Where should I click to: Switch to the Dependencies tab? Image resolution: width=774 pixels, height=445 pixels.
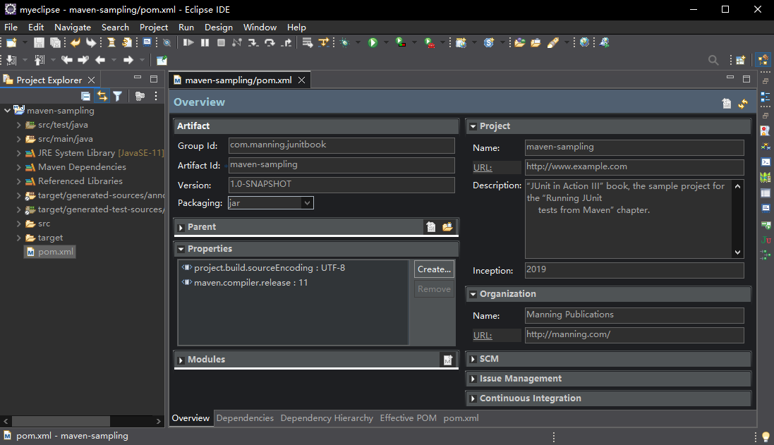point(245,418)
